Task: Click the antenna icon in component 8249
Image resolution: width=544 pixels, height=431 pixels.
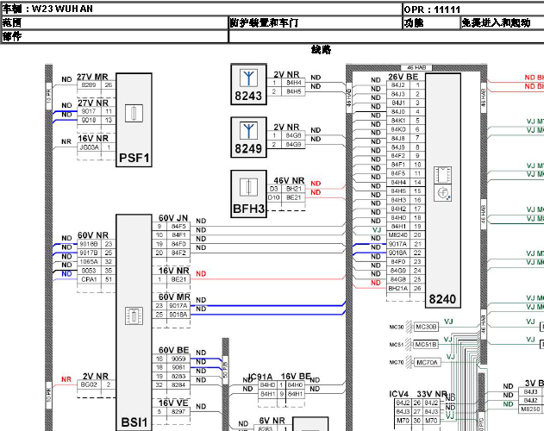Action: (248, 130)
